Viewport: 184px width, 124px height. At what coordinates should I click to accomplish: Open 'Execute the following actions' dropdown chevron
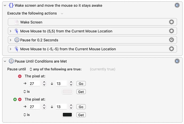point(62,13)
